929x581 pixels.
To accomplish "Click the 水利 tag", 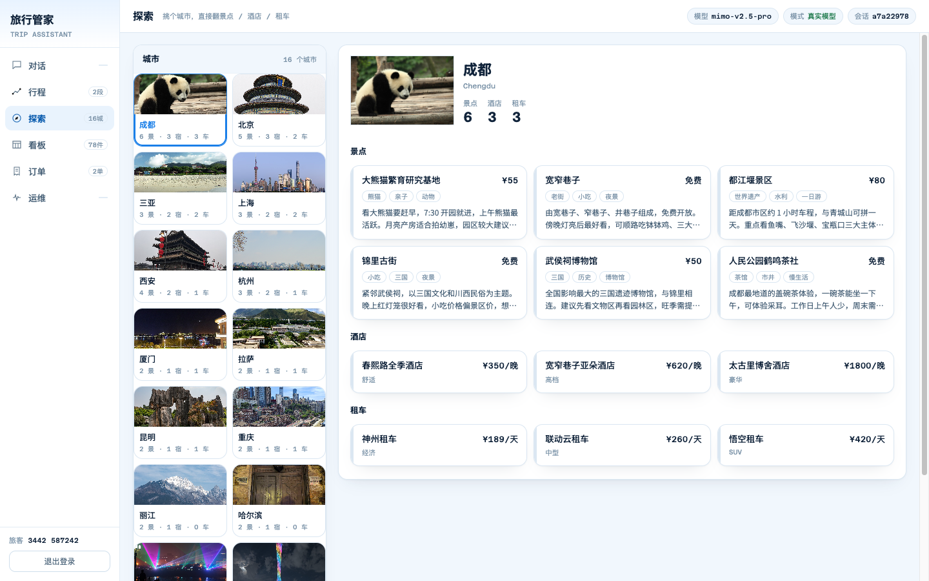I will click(781, 196).
